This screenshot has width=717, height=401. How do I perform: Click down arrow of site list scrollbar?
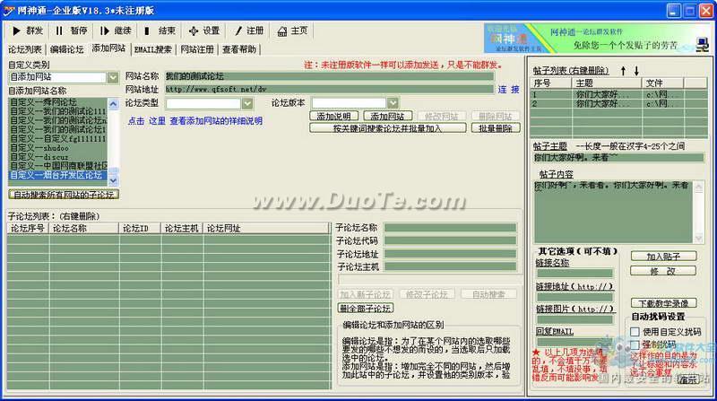(x=113, y=181)
